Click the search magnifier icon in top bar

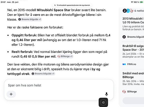(55, 5)
